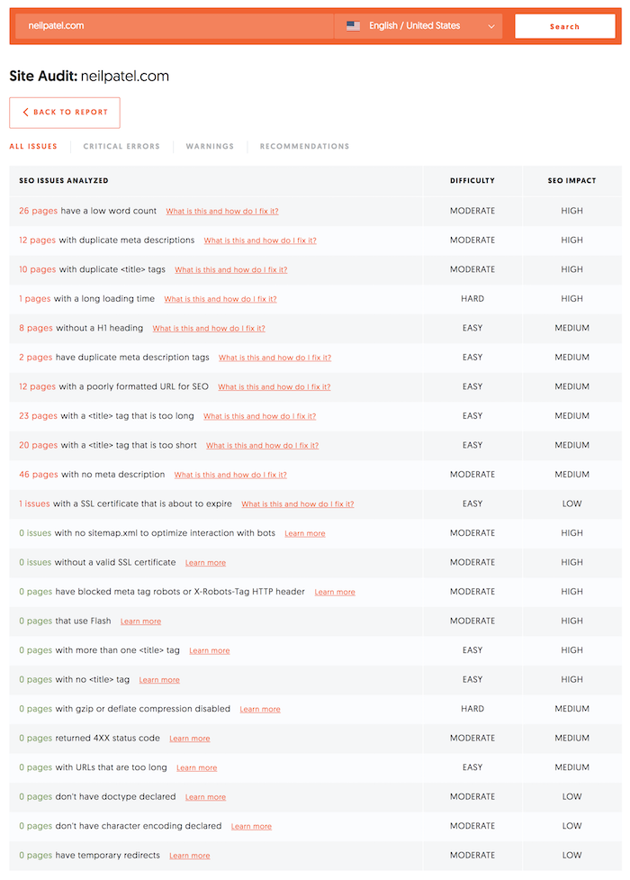
Task: Open 2 pages duplicate meta description tags
Action: (x=35, y=357)
